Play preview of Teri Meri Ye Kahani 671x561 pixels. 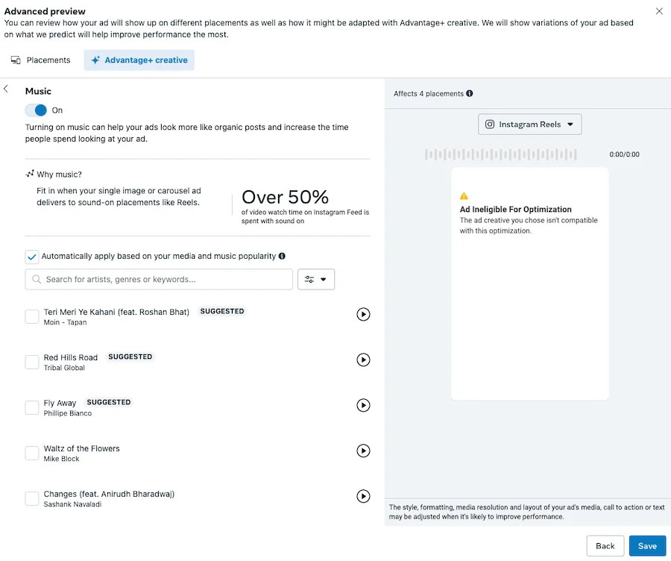click(363, 314)
